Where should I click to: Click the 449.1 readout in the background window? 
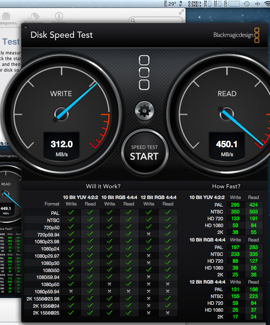tap(6, 208)
